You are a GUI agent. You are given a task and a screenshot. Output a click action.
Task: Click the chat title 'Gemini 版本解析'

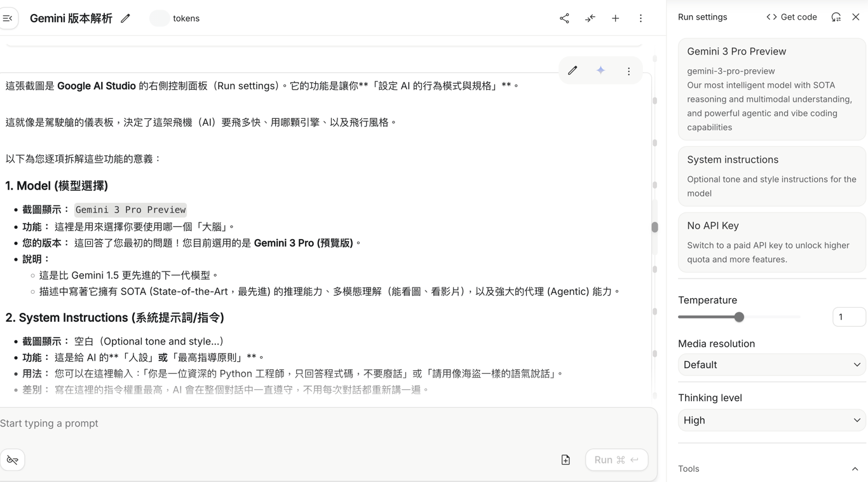point(71,18)
